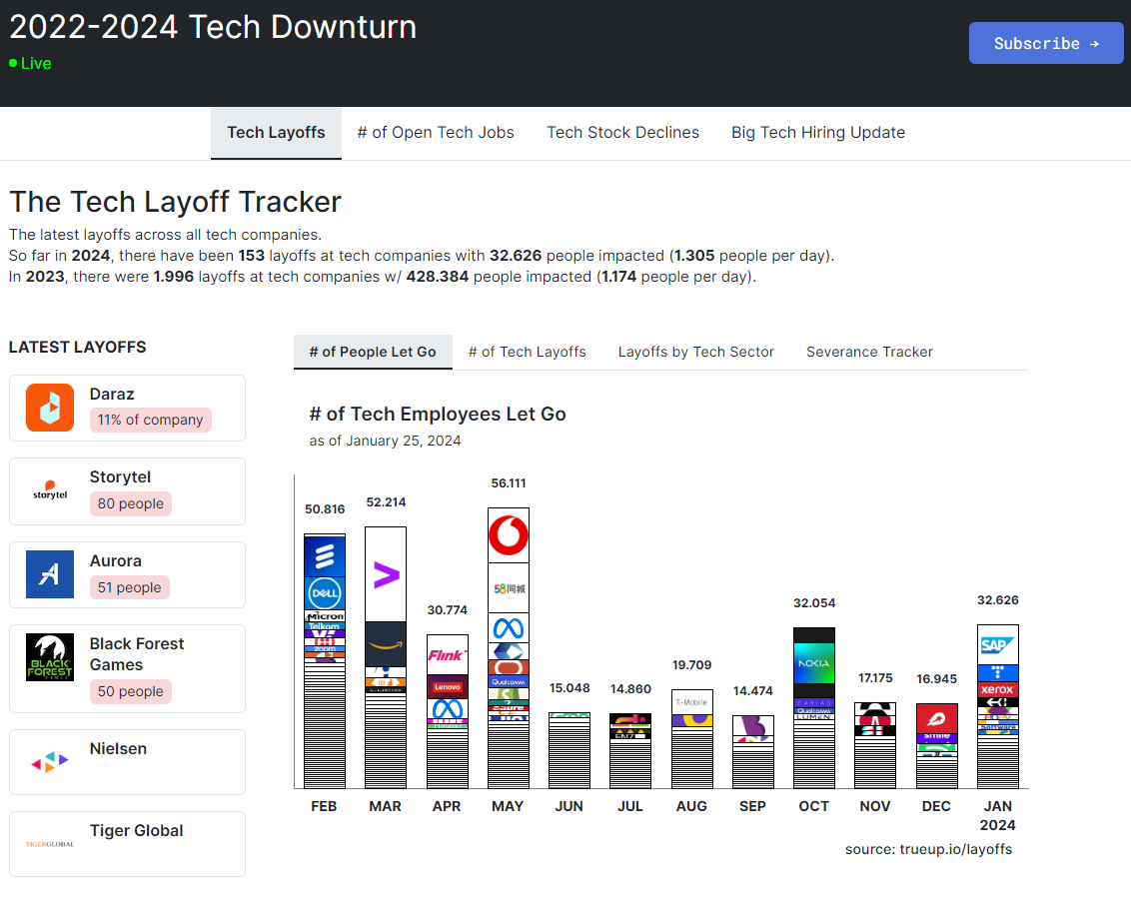Click the trueup.io/layoffs source text
Viewport: 1131px width, 915px height.
point(956,849)
